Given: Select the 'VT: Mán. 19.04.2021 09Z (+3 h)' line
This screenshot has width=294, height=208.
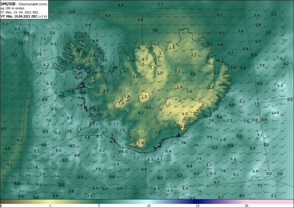Looking at the screenshot, I should 24,16.
